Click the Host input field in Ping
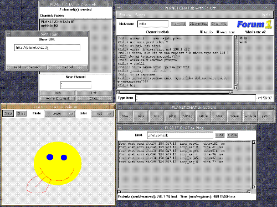Image resolution: width=277 pixels, height=207 pixels. click(x=180, y=135)
